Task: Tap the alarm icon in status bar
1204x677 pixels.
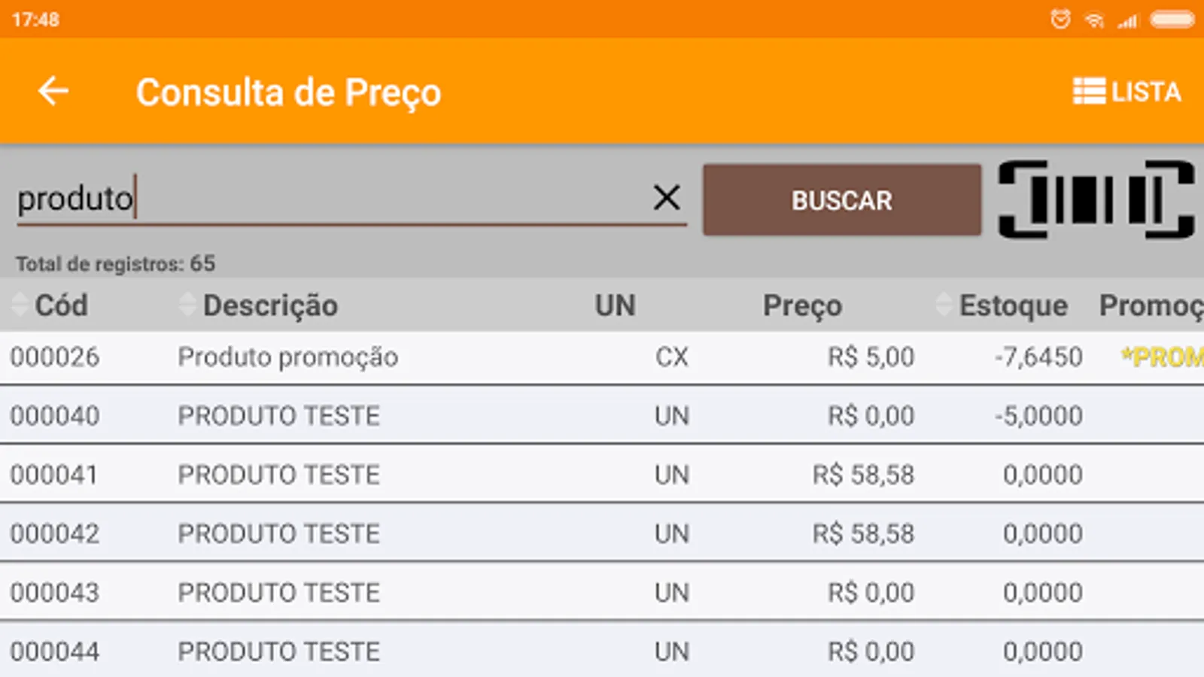Action: tap(1060, 20)
